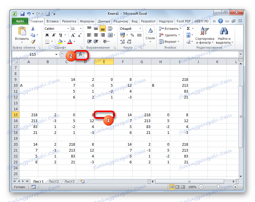Click the Fill down-arrow icon in editing group
255x202 pixels.
[188, 35]
